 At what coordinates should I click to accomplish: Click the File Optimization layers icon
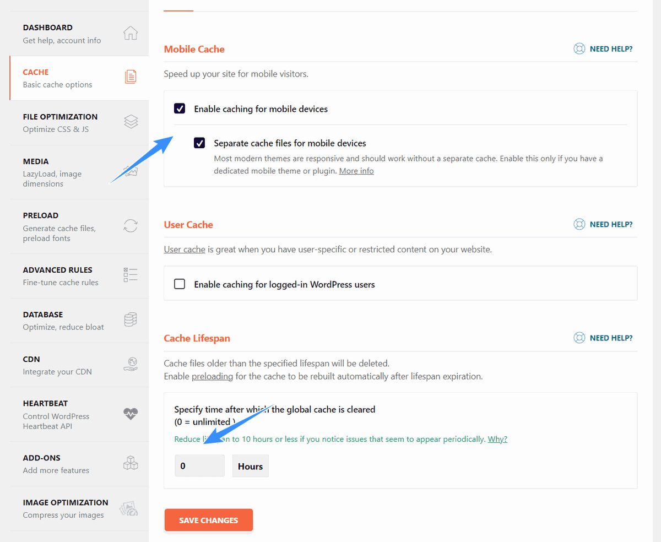(x=131, y=122)
